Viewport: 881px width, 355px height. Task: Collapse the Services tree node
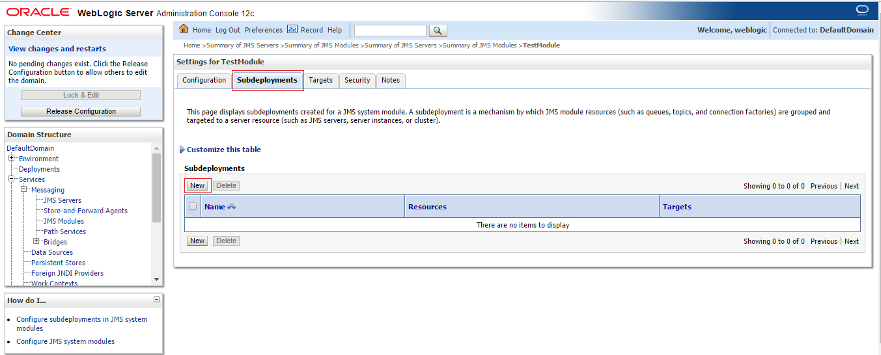[12, 179]
